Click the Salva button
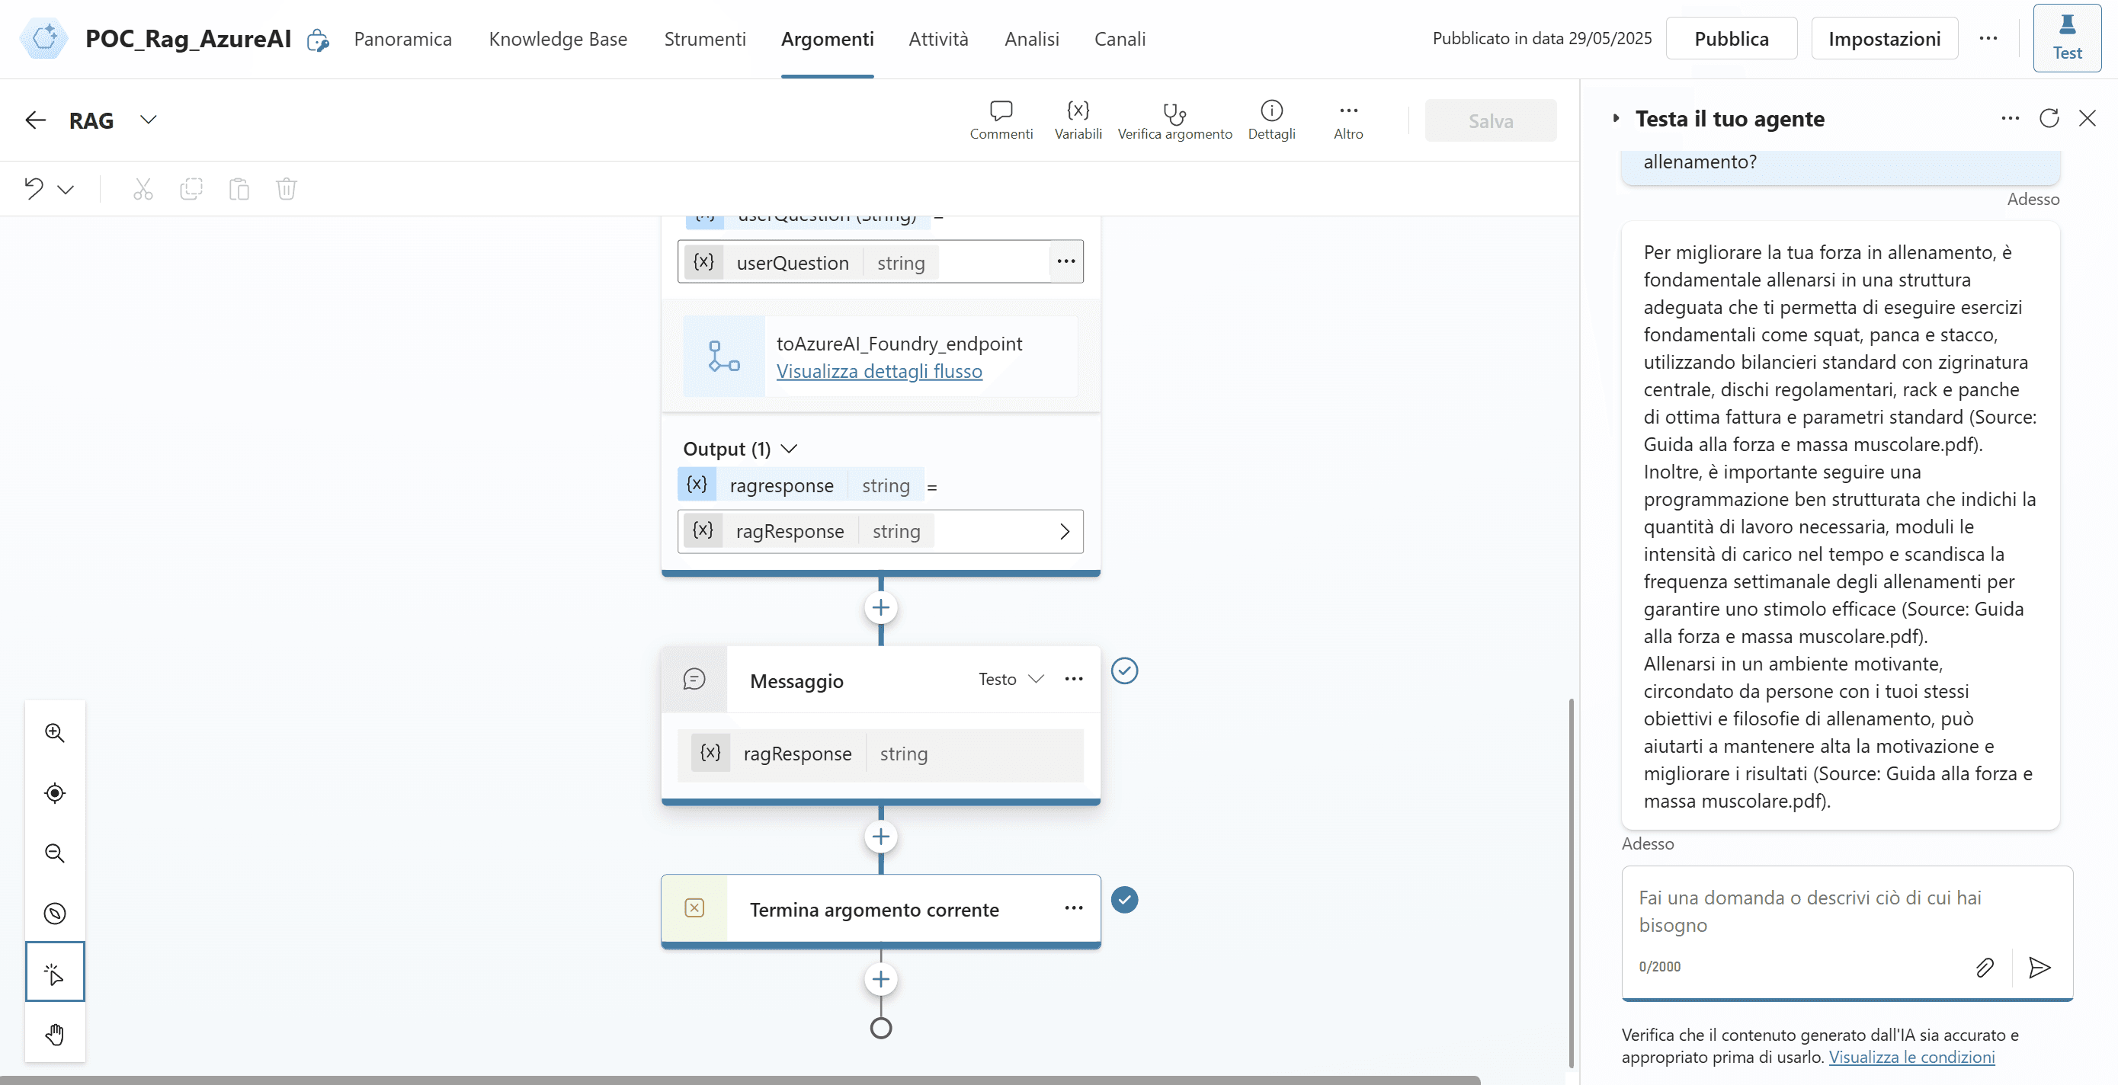 [1491, 121]
